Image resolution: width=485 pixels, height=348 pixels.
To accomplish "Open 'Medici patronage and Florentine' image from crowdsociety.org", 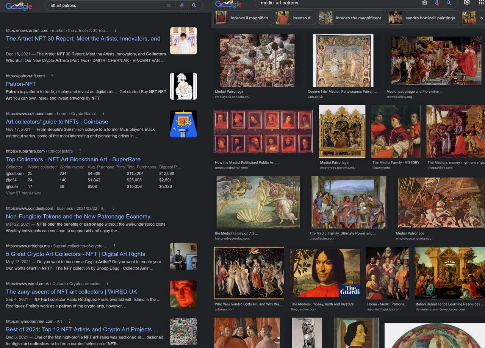I will point(436,61).
